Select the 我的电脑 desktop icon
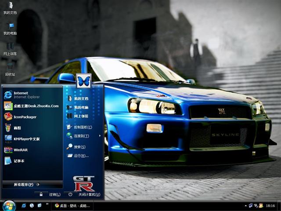The height and width of the screenshot is (211, 281). (x=10, y=29)
